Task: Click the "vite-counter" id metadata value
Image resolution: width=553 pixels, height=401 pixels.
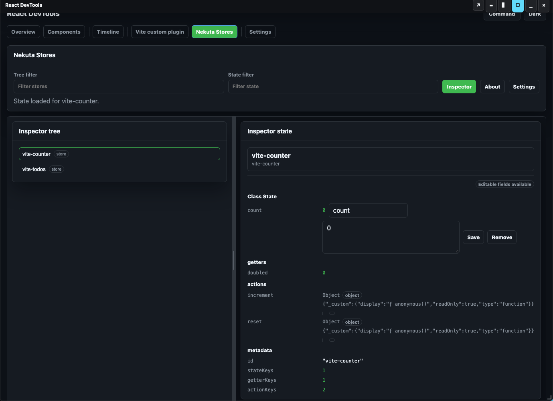Action: point(342,361)
